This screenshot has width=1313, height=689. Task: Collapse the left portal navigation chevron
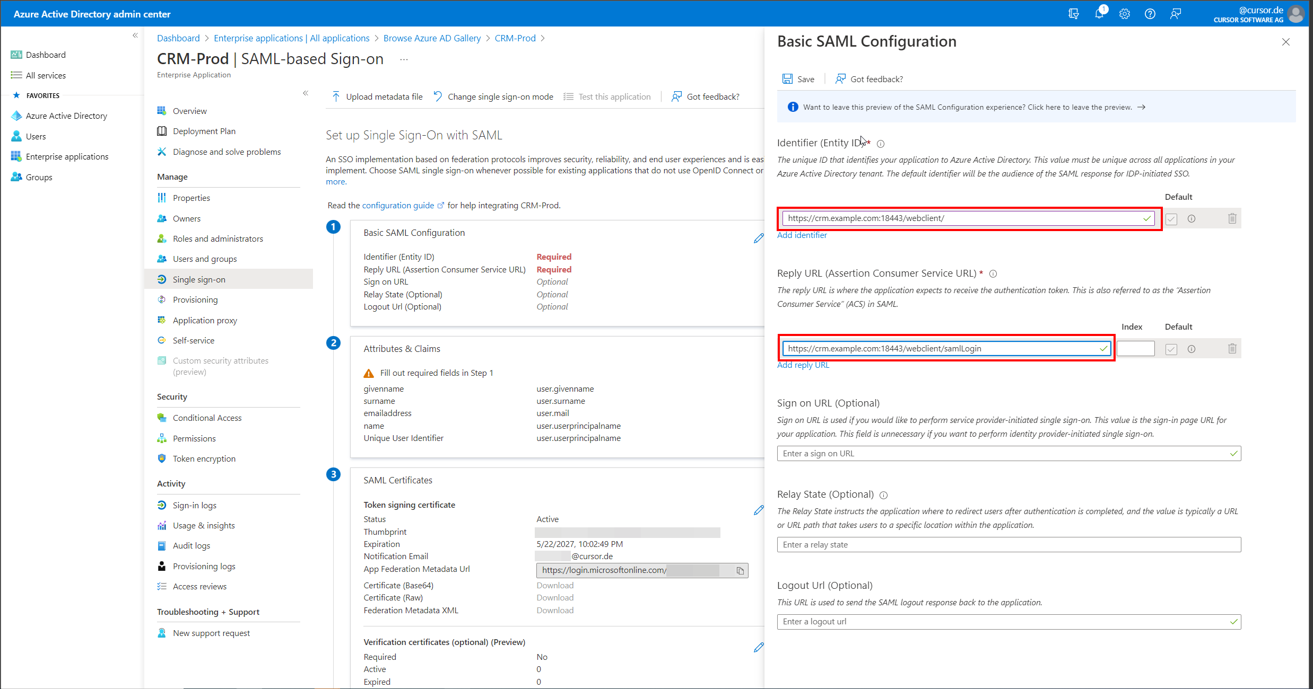[x=135, y=36]
